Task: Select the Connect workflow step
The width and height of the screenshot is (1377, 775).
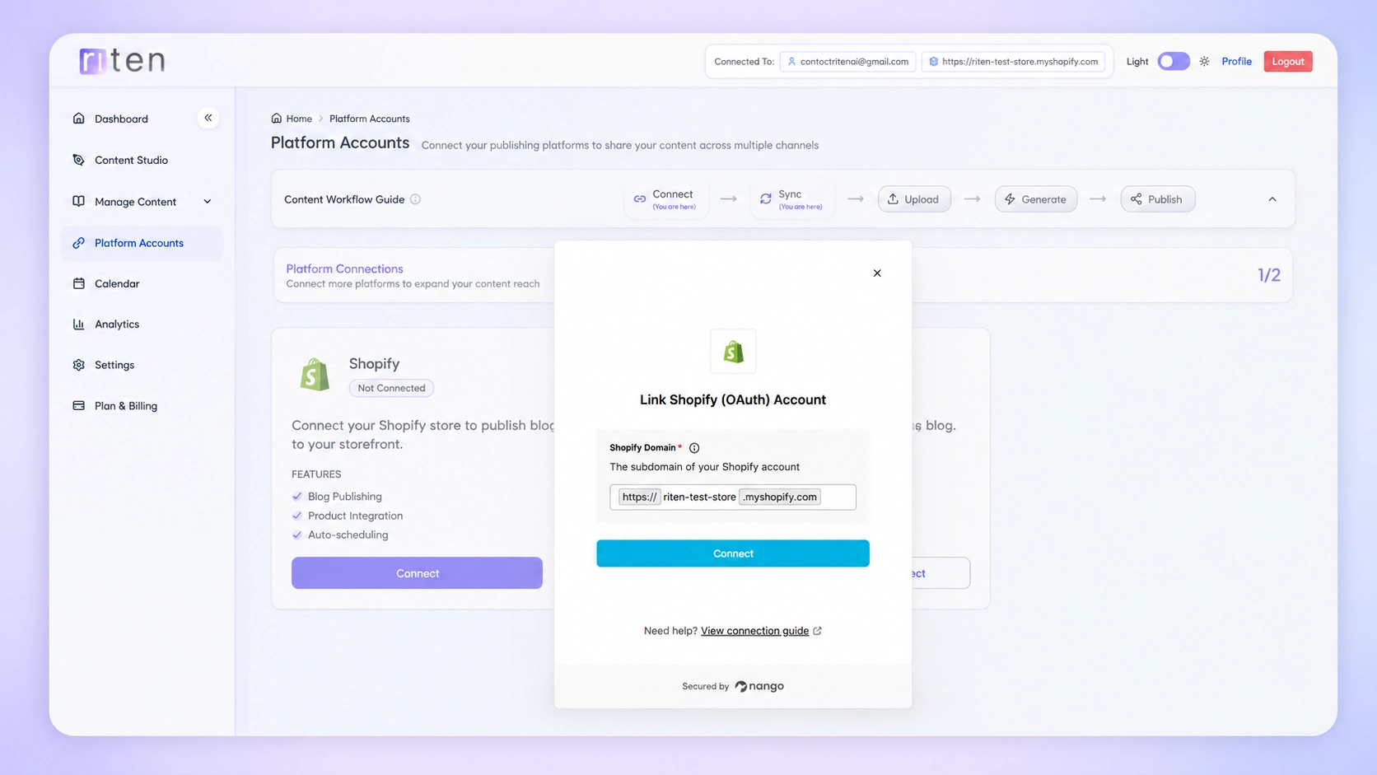Action: (x=665, y=199)
